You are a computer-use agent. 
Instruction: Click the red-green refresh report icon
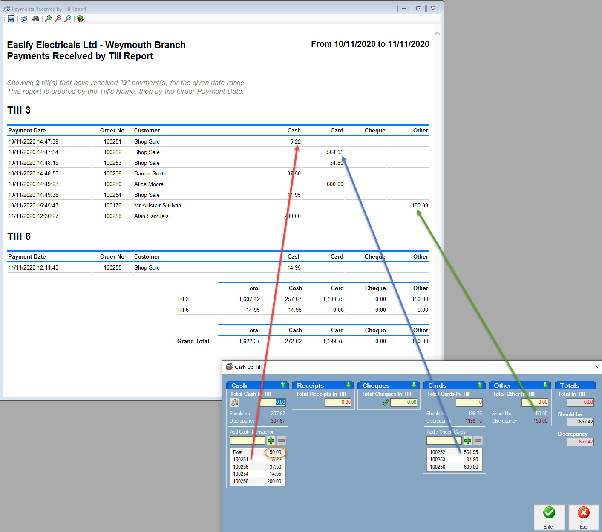pos(80,19)
